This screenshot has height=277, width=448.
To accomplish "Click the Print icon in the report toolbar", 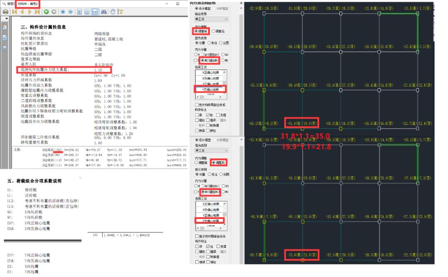I will (5, 12).
